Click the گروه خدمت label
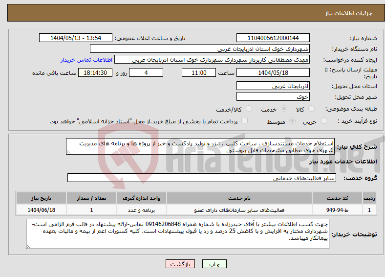This screenshot has height=277, width=385. click(360, 178)
